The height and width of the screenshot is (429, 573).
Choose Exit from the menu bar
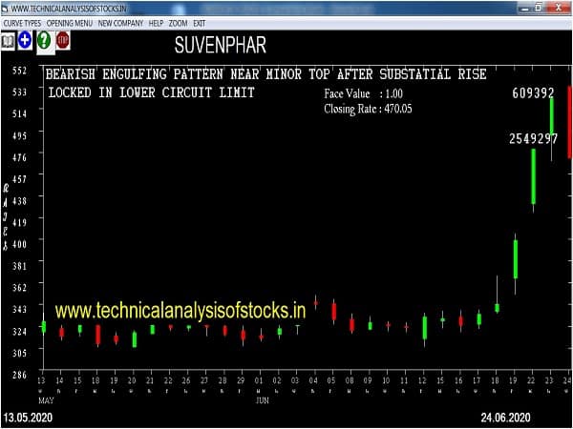[200, 22]
